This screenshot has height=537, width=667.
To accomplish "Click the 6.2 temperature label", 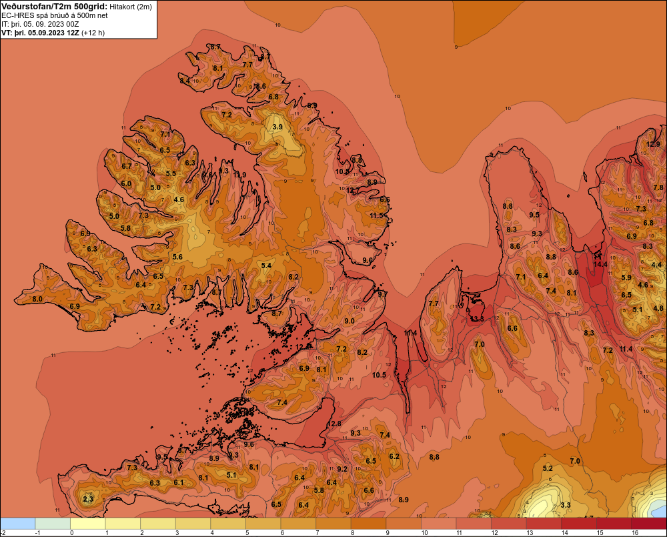I will (x=394, y=456).
